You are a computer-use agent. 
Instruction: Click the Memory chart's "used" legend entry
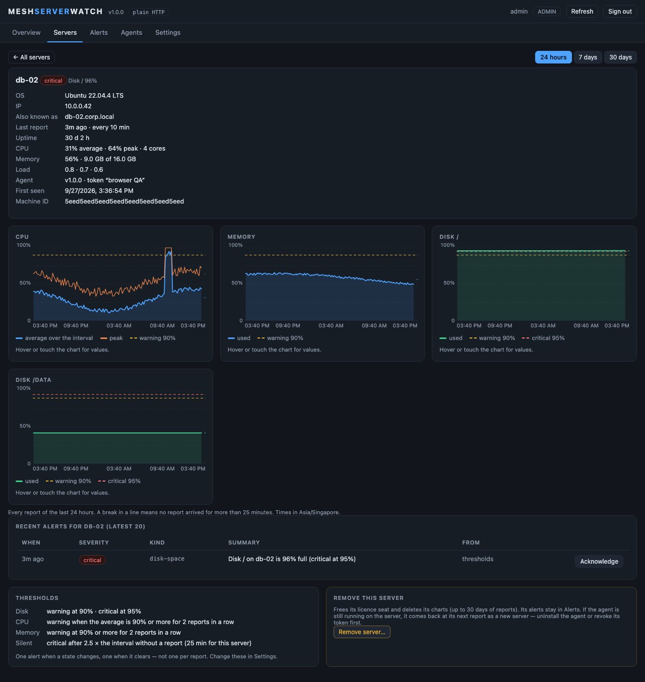click(239, 338)
